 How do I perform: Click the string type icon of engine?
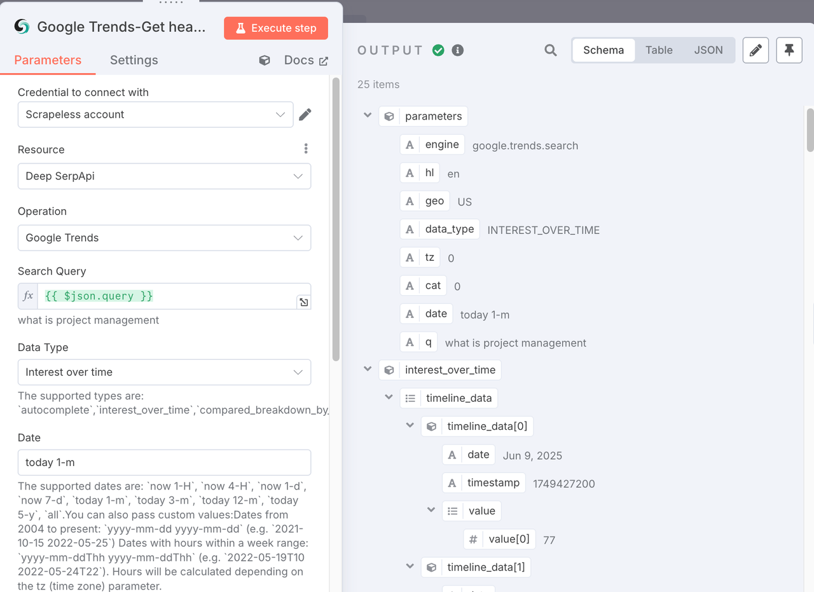pyautogui.click(x=410, y=144)
